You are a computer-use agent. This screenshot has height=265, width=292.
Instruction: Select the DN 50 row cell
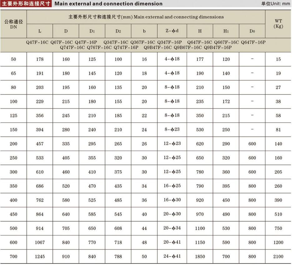[13, 59]
